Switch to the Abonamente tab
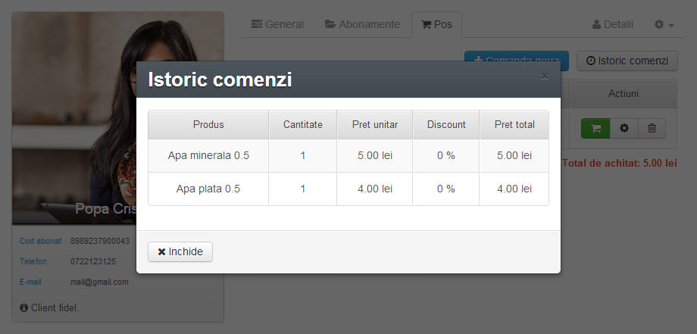 tap(362, 24)
